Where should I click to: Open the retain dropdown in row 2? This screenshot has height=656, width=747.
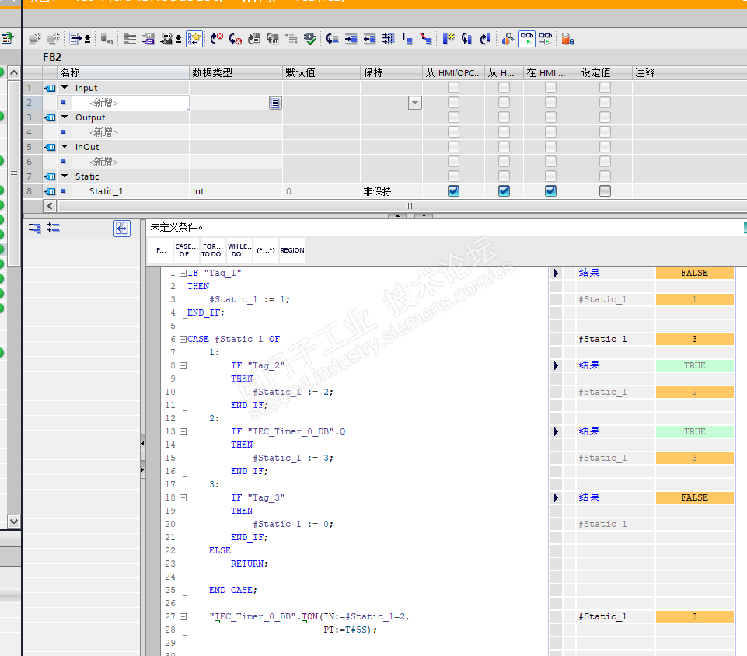click(414, 103)
